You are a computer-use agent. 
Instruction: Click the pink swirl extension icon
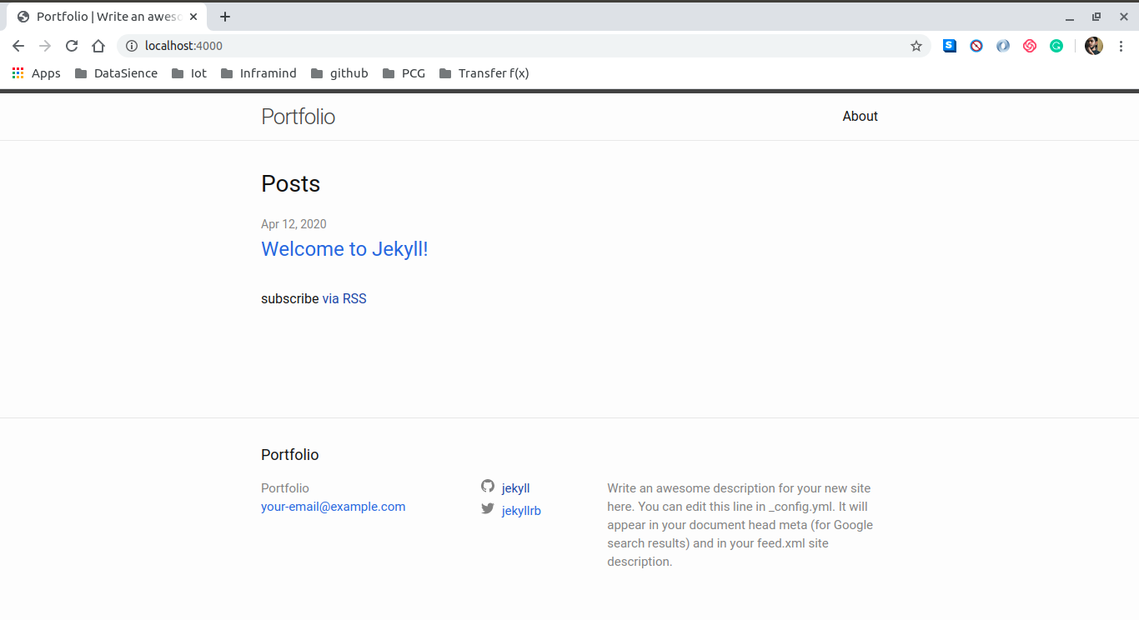pyautogui.click(x=1030, y=46)
